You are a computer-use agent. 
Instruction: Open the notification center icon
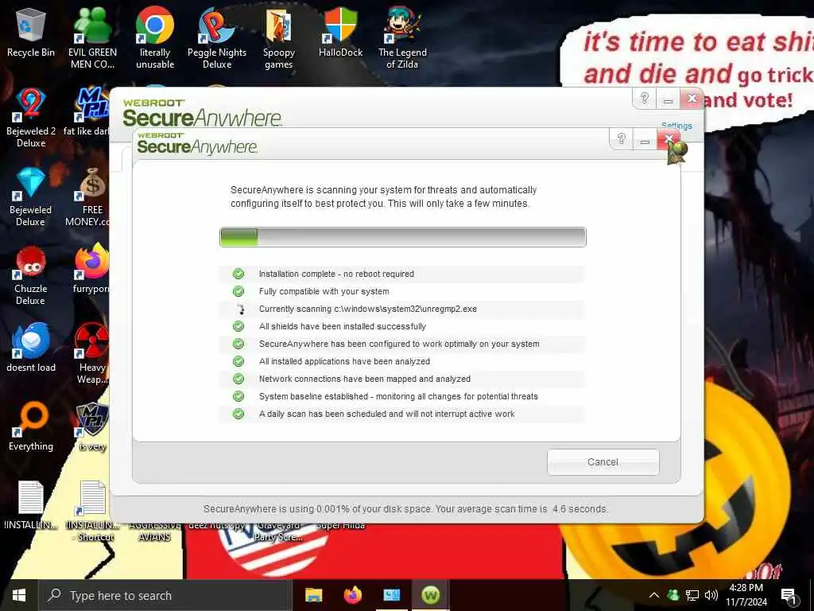(x=789, y=595)
